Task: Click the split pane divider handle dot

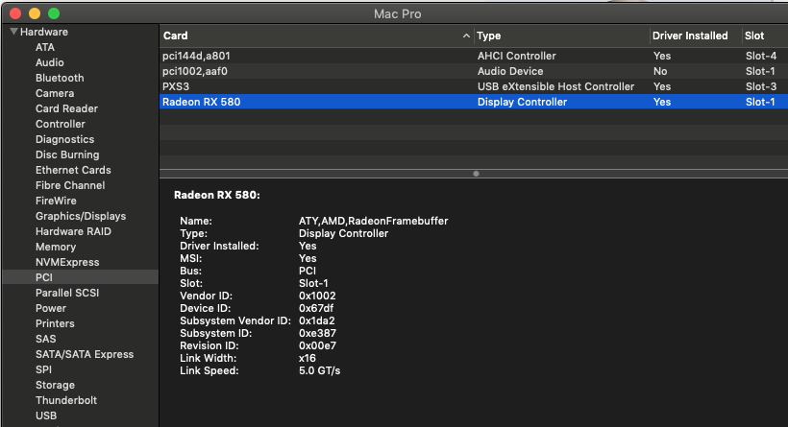Action: [x=476, y=174]
